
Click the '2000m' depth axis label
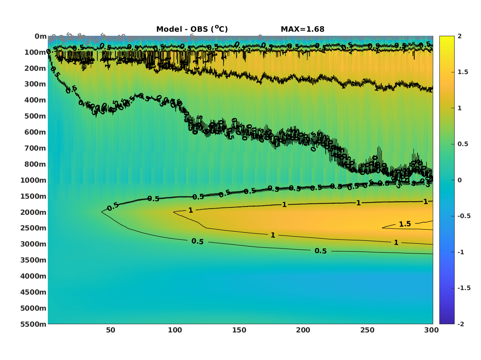coord(33,212)
